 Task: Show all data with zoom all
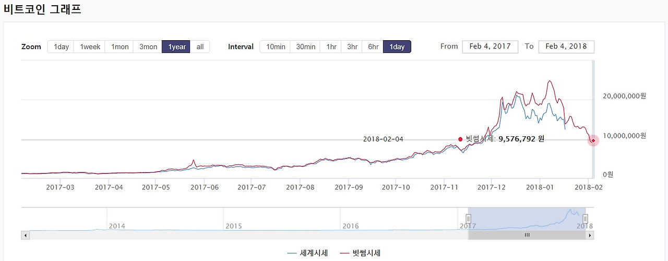(200, 47)
